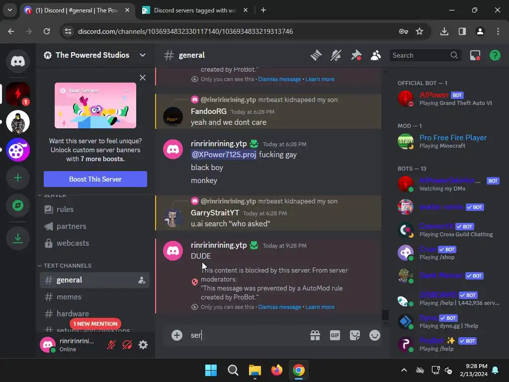Open pinned messages icon

coord(356,55)
